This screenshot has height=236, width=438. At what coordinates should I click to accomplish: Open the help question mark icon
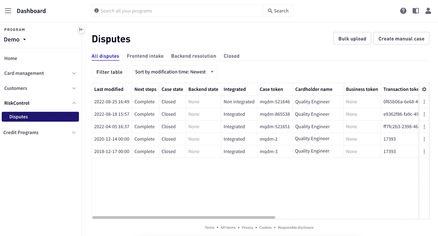tap(403, 11)
